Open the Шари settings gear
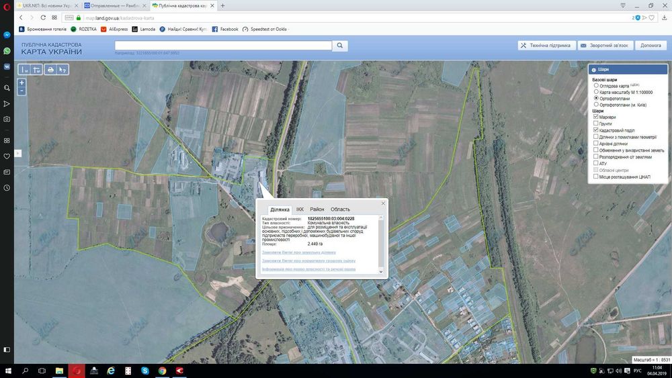Image resolution: width=672 pixels, height=378 pixels. click(x=593, y=69)
